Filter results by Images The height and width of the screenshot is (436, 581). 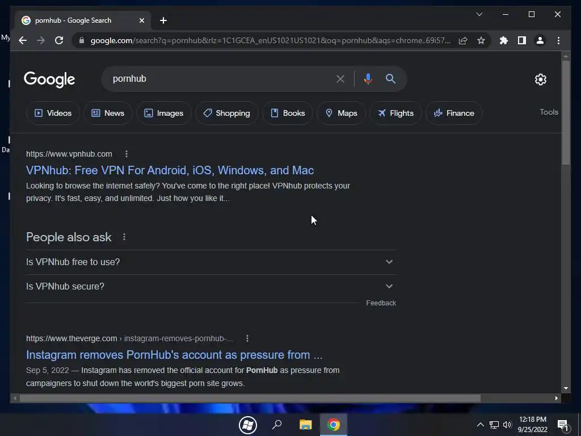[163, 113]
